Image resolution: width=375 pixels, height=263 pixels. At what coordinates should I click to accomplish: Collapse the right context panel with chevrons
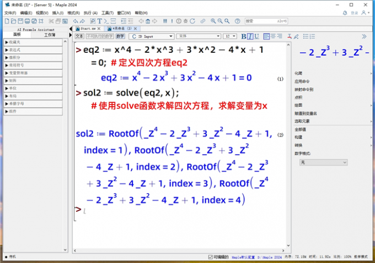364,36
